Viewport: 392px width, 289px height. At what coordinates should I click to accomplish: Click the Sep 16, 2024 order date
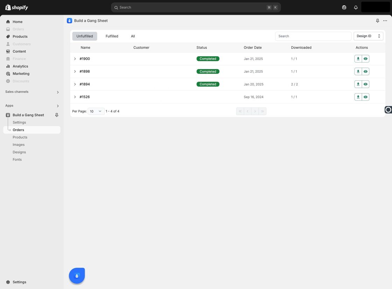[253, 97]
